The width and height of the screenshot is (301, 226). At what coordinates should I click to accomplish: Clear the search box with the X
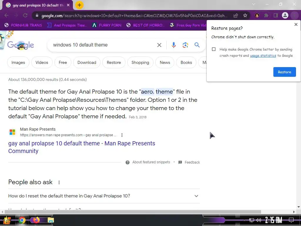(159, 45)
